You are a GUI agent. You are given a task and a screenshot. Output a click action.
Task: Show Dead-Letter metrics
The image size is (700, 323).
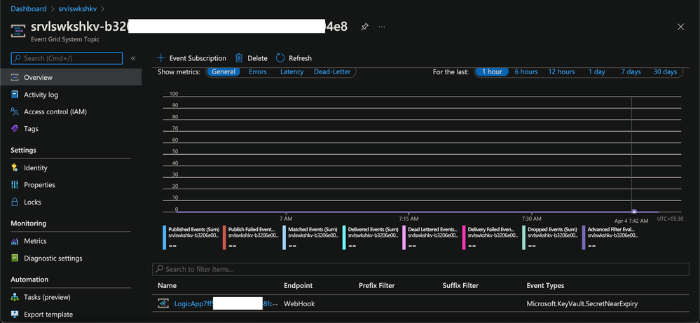coord(332,72)
